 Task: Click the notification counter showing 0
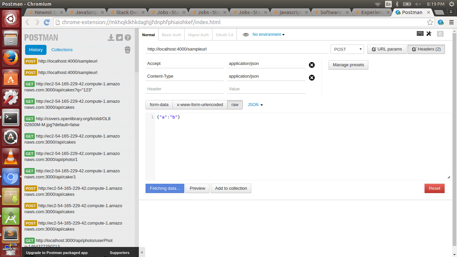click(440, 34)
